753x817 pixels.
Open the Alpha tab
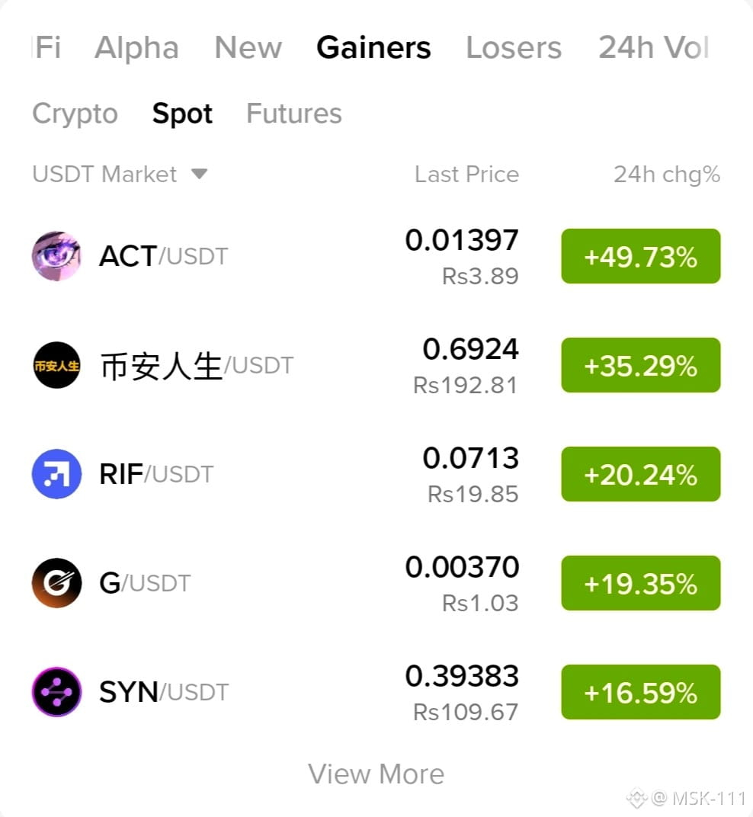[136, 48]
